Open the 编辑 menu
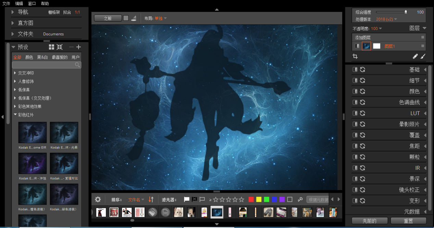Image resolution: width=434 pixels, height=228 pixels. [19, 3]
